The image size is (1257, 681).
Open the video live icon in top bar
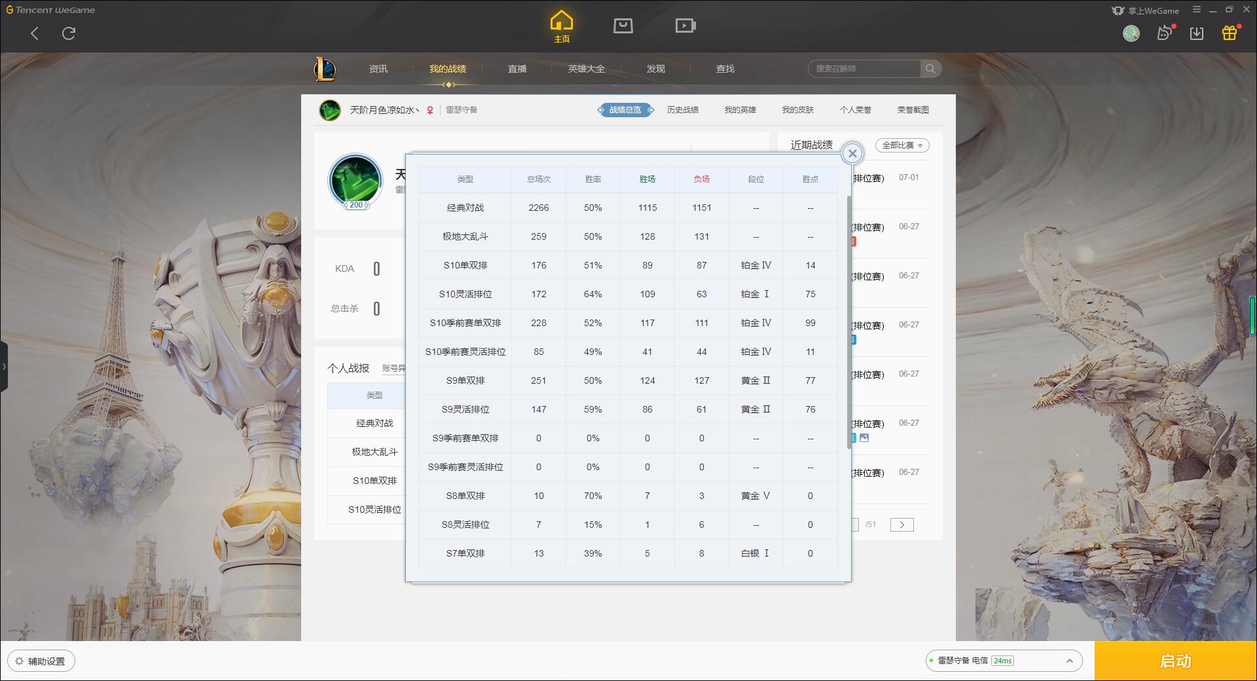click(x=685, y=26)
